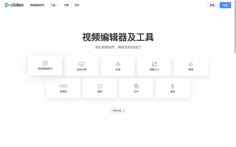Screen dimensions: 236x147
Task: Open the 定价 pricing page
Action: (77, 5)
